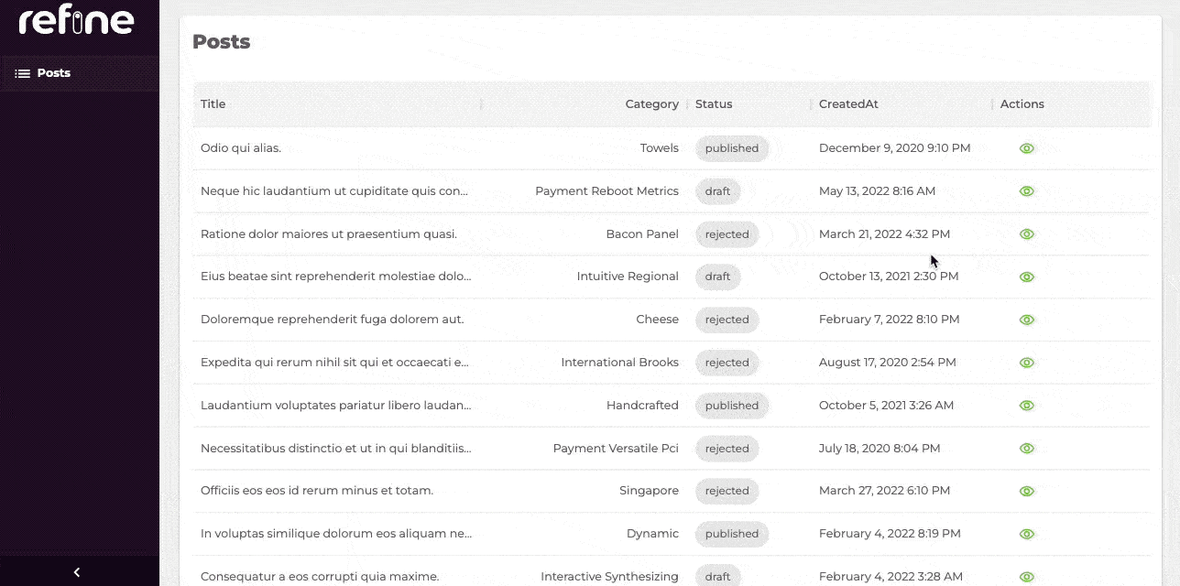The image size is (1180, 586).
Task: View the Handcrafted post using eye icon
Action: click(x=1026, y=406)
